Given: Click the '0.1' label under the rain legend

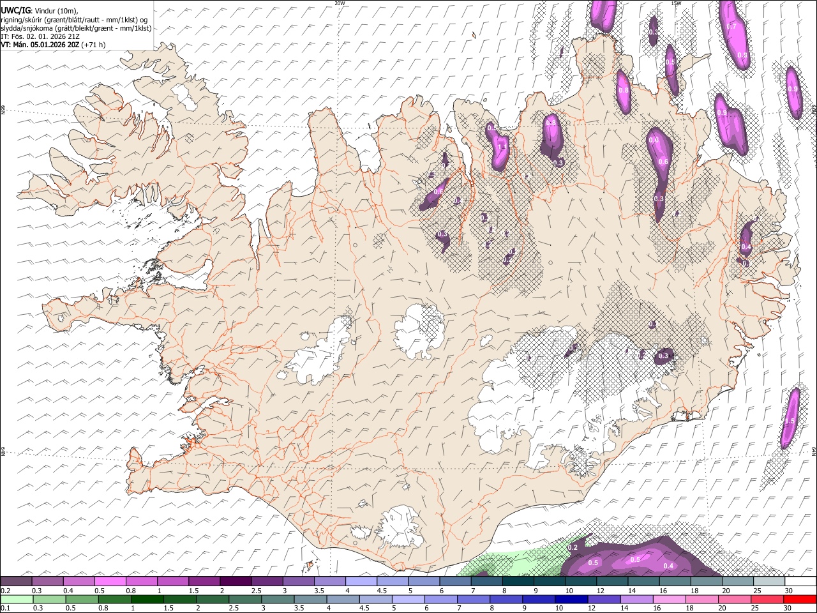Looking at the screenshot, I should coord(6,608).
